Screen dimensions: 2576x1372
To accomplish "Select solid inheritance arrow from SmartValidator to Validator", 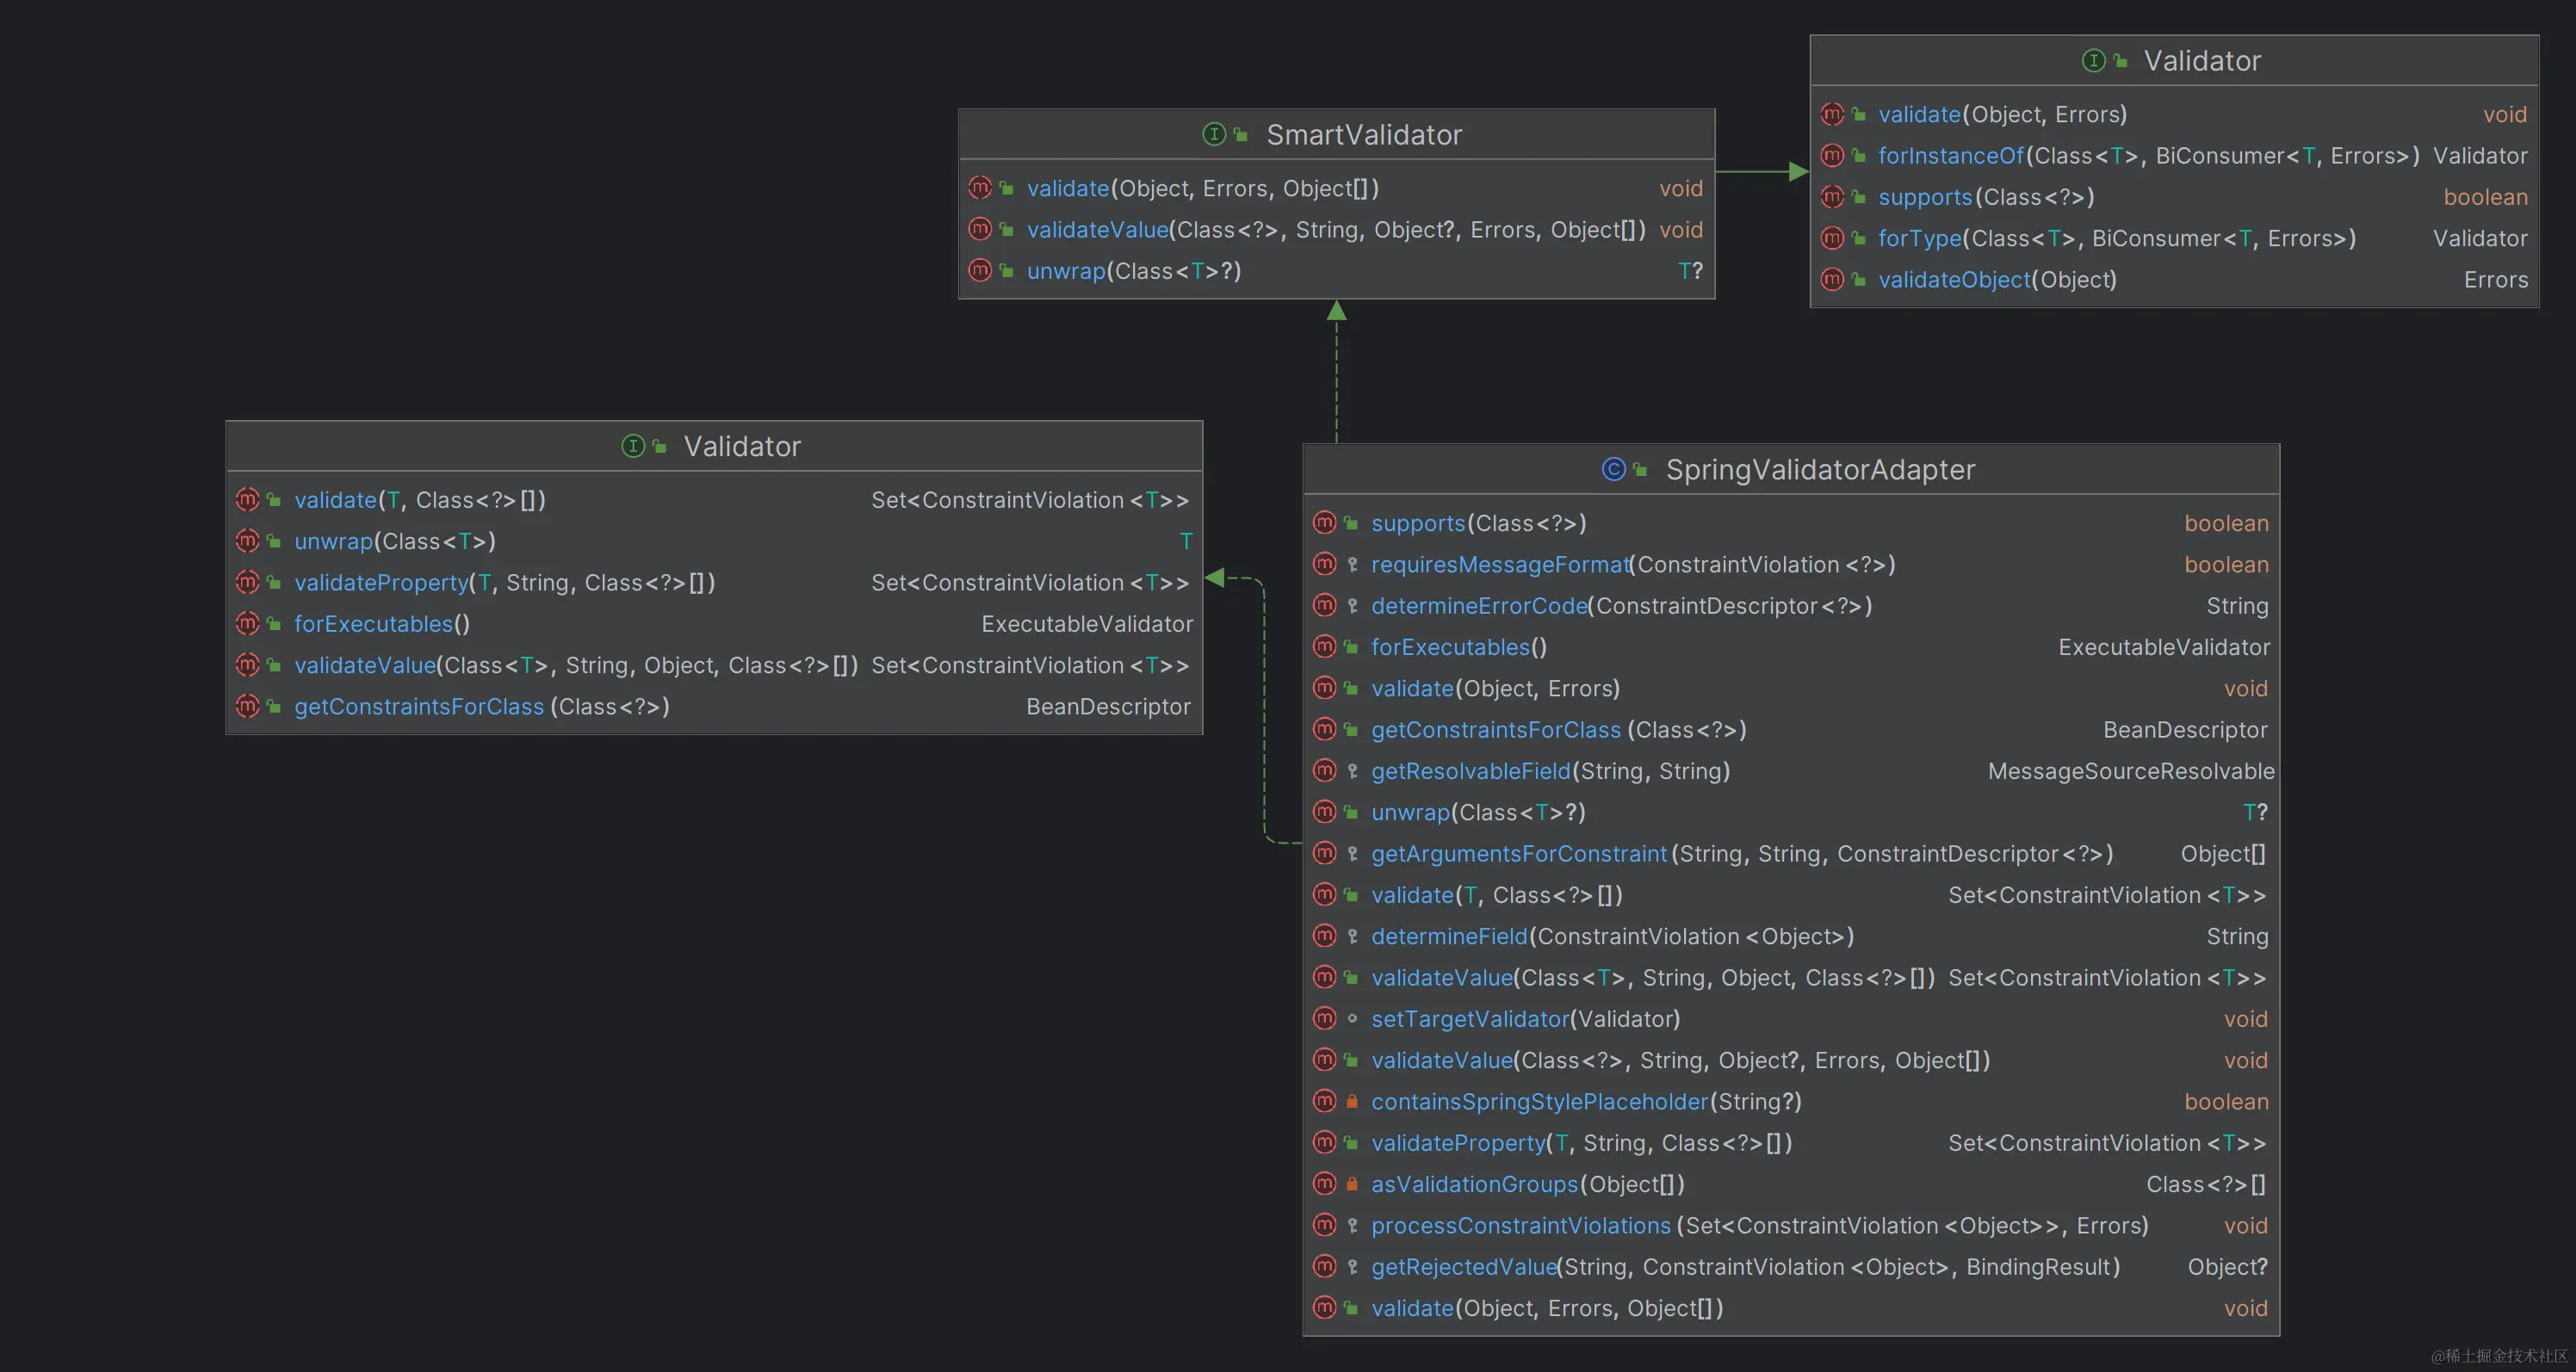I will tap(1762, 172).
